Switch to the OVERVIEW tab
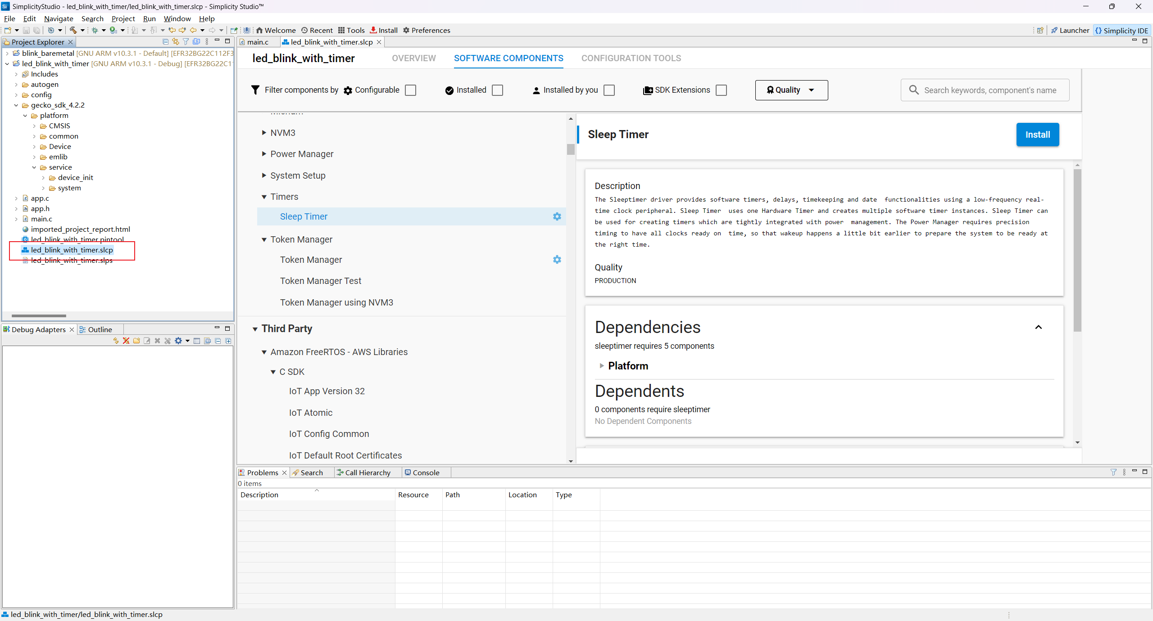This screenshot has height=621, width=1153. 413,58
